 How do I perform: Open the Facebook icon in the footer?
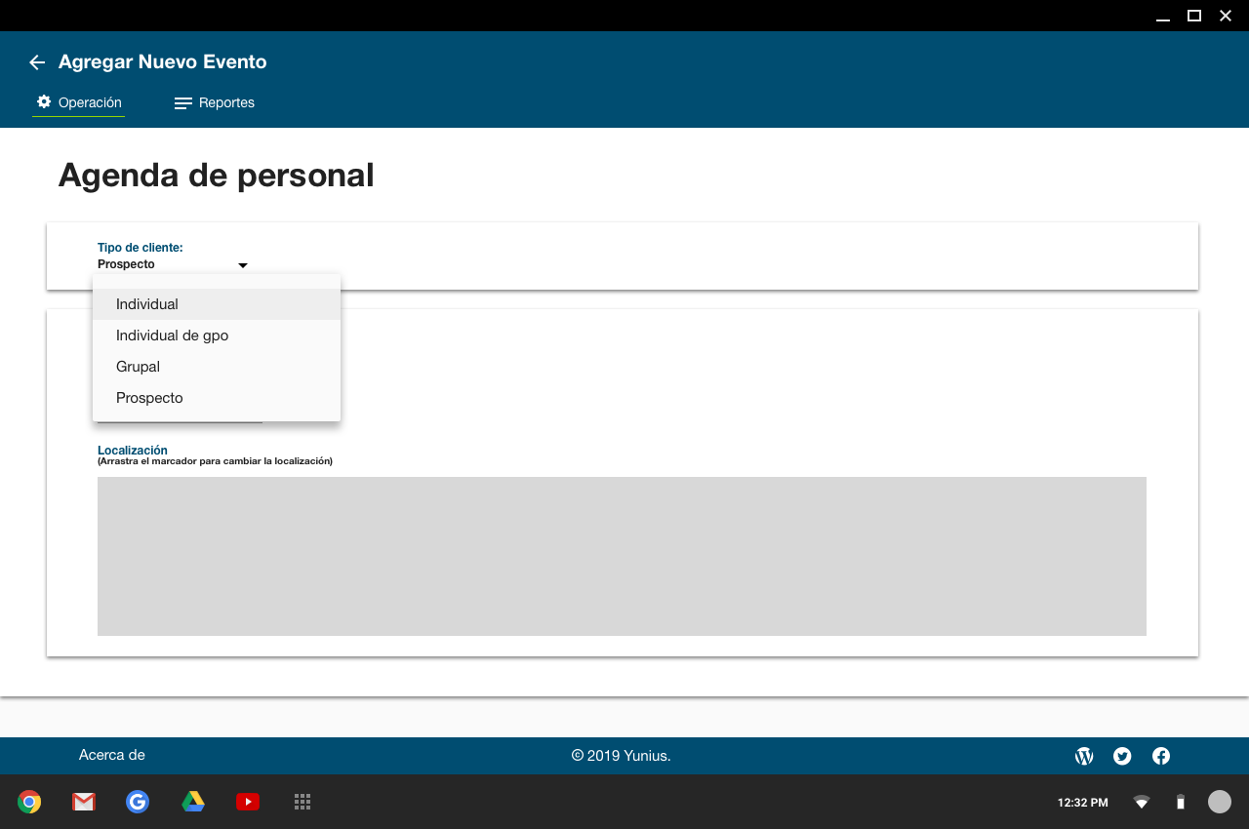coord(1161,756)
